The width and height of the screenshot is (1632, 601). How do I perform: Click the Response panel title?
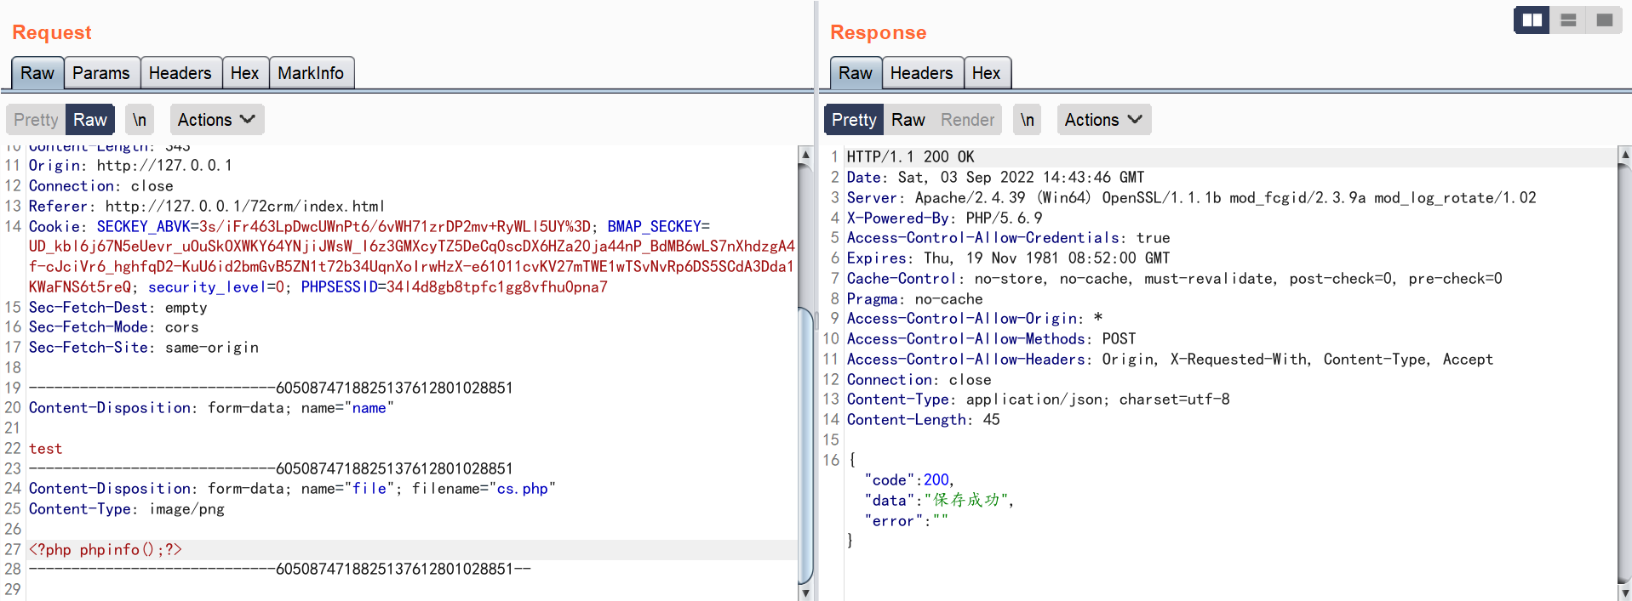tap(879, 32)
